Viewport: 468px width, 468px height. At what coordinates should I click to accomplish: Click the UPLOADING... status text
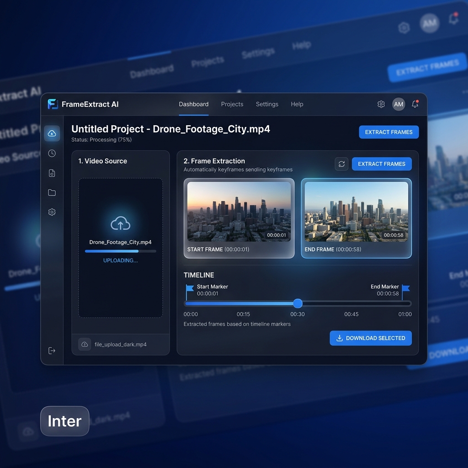[120, 261]
